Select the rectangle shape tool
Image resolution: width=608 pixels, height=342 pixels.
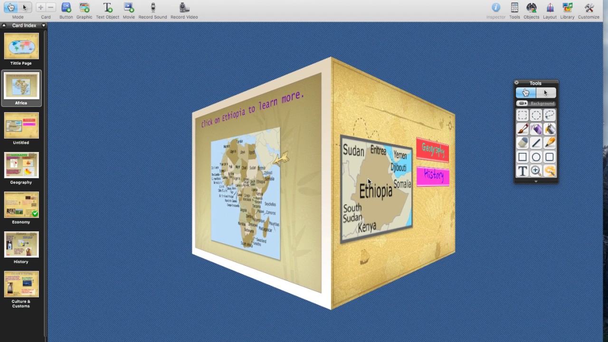point(522,157)
